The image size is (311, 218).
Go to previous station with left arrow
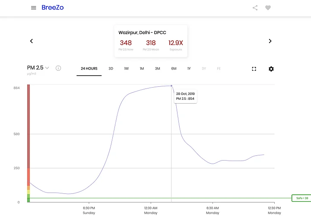point(32,41)
